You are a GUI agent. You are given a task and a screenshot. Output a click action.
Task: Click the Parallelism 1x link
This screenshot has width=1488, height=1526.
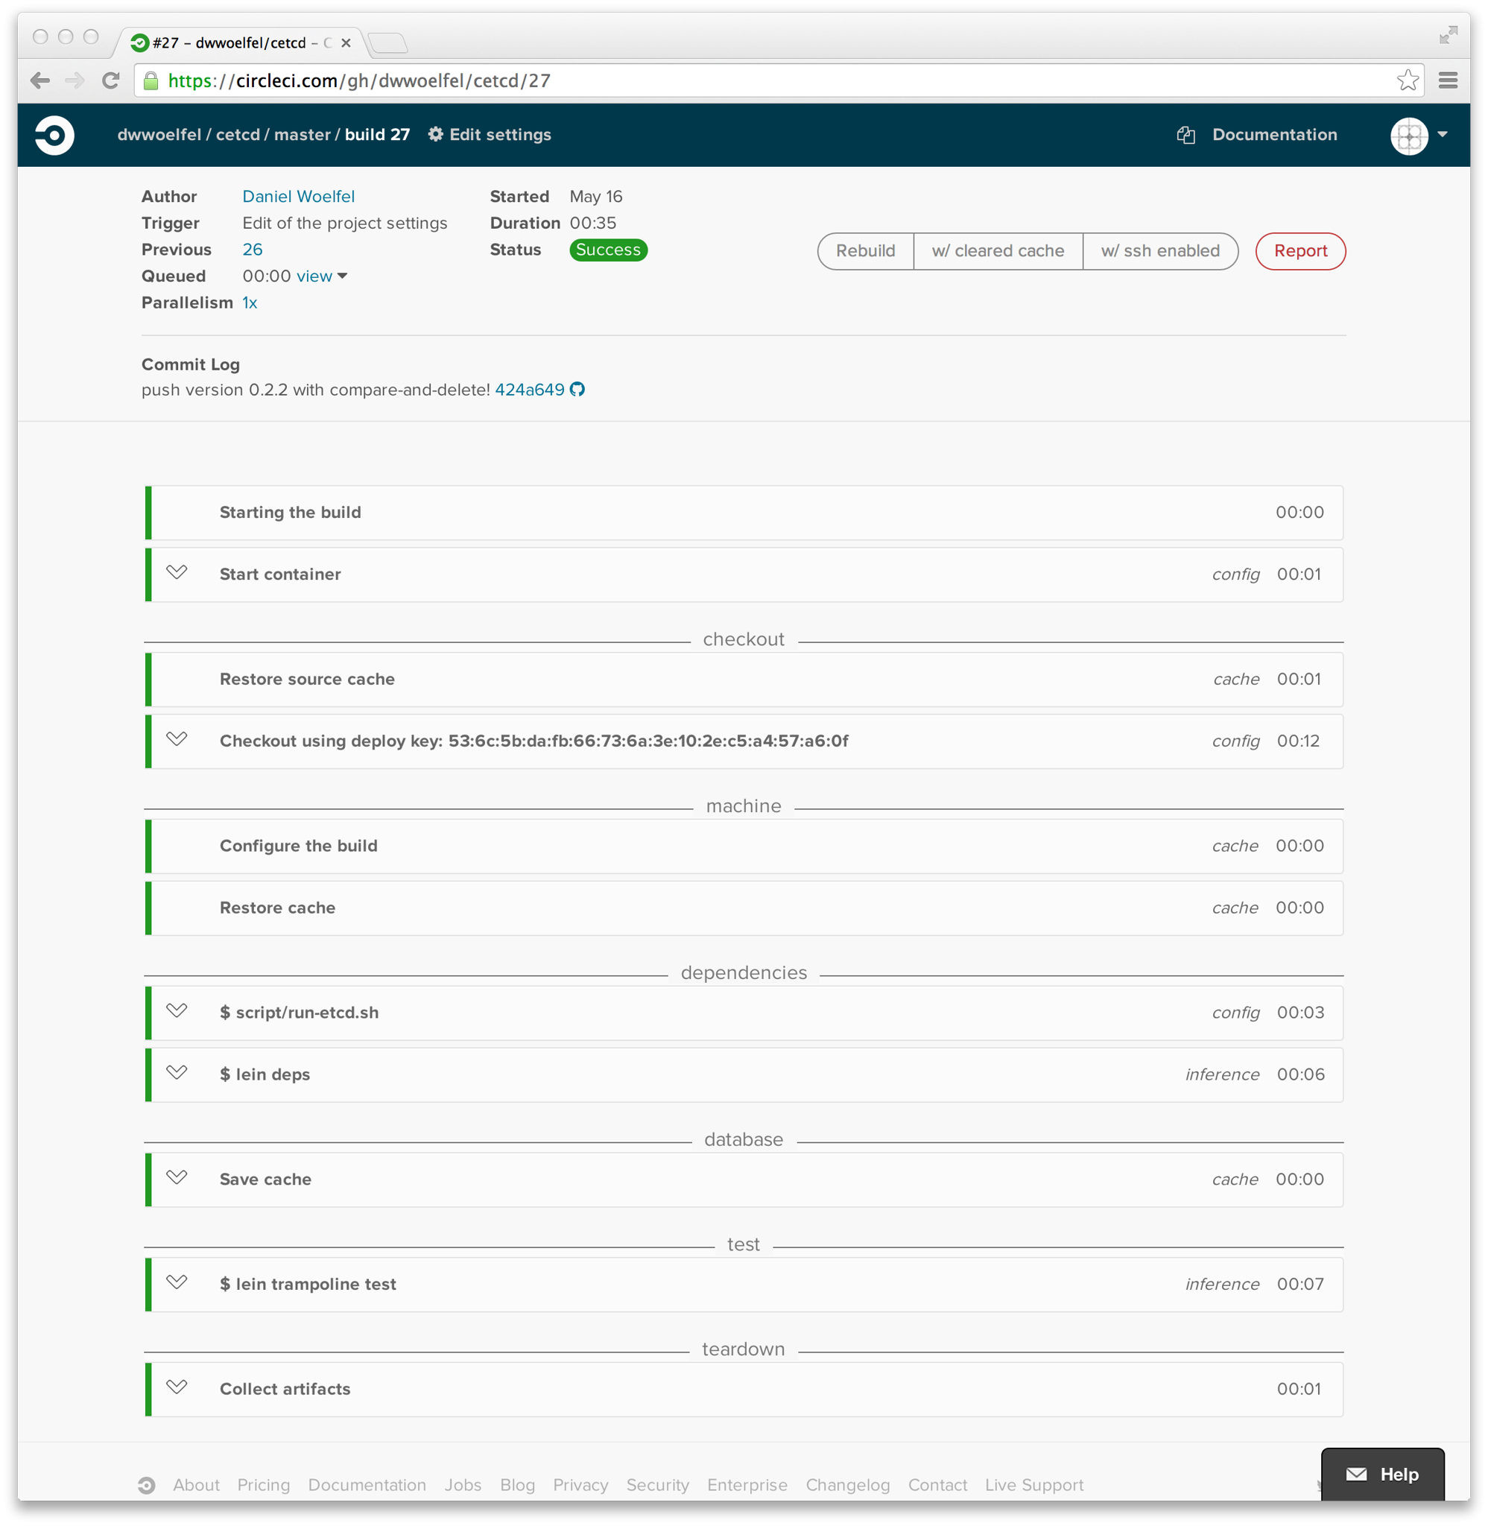click(x=250, y=303)
